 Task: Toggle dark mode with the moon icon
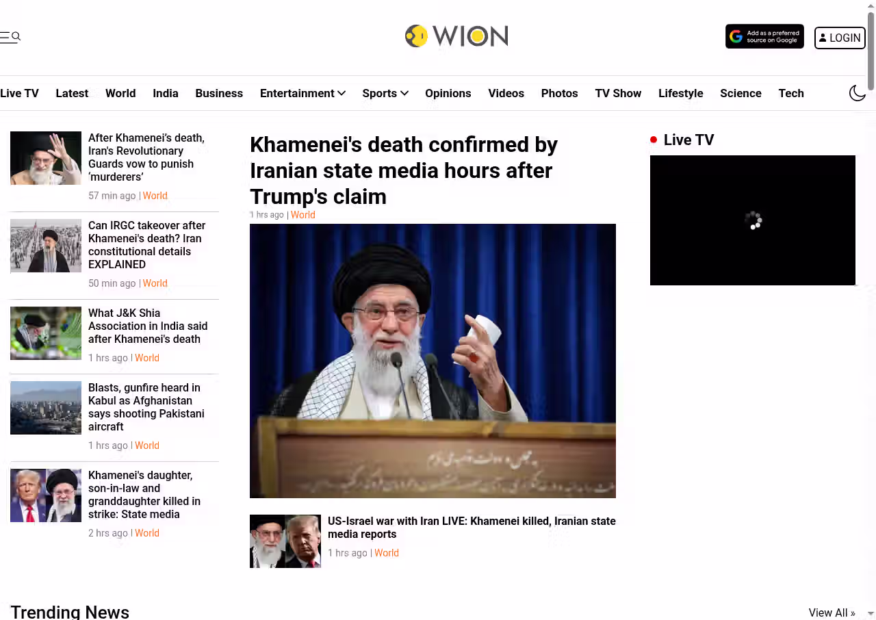857,93
